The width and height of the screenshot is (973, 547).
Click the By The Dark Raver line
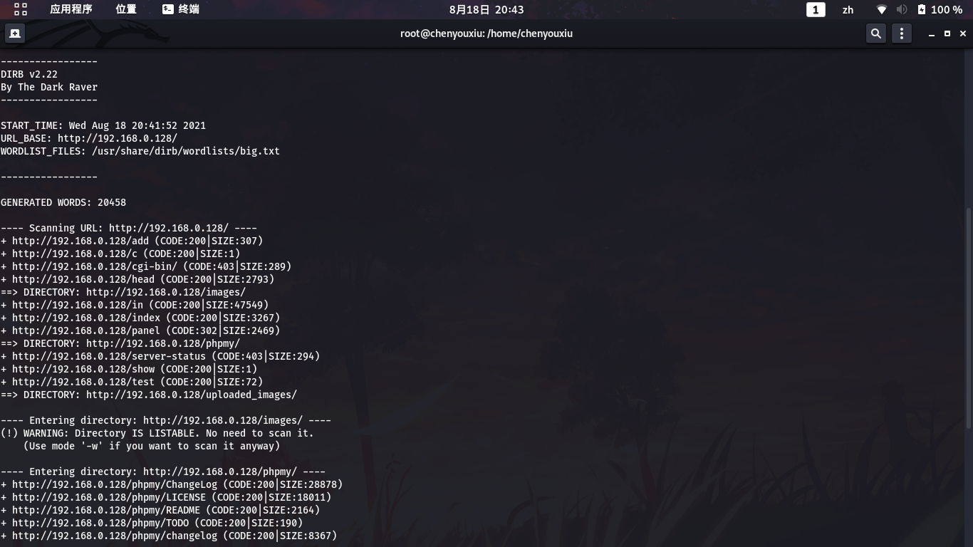49,87
